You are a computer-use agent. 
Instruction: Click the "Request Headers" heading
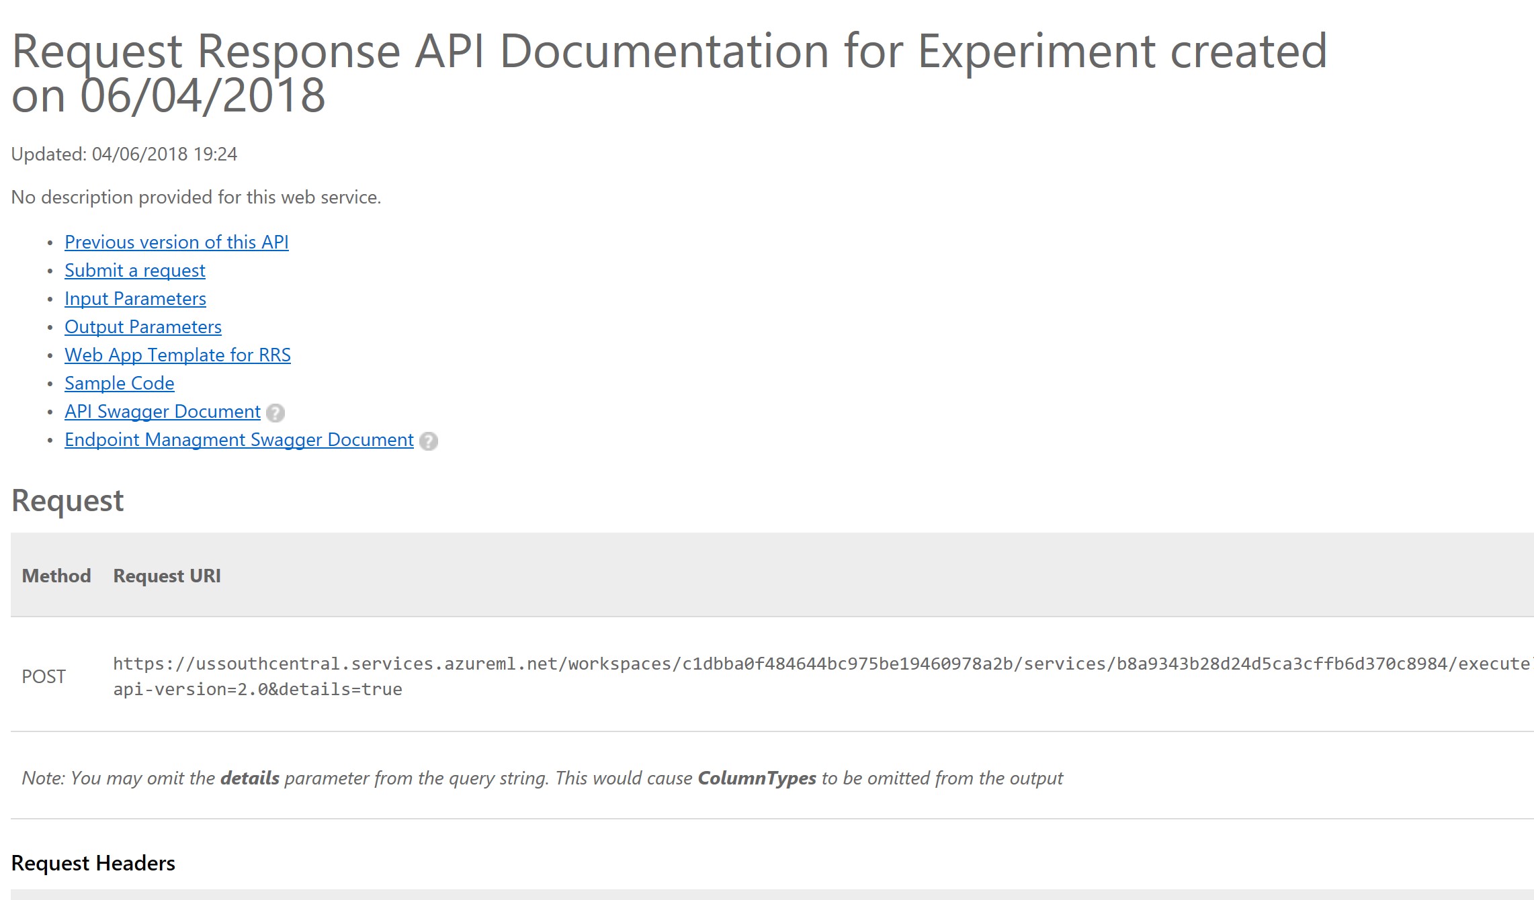click(x=93, y=863)
